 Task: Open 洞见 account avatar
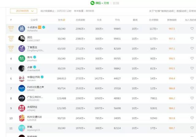pos(22,39)
